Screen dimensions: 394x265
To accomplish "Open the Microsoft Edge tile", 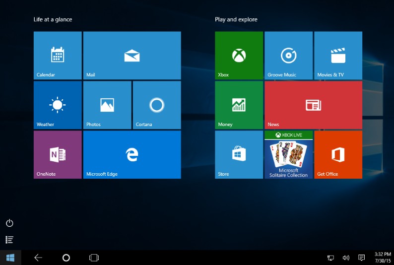I will click(132, 154).
